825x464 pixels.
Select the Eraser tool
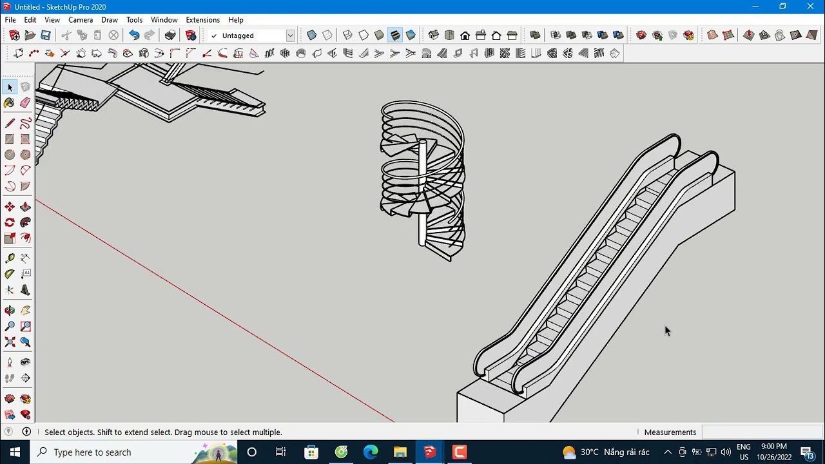[x=25, y=103]
